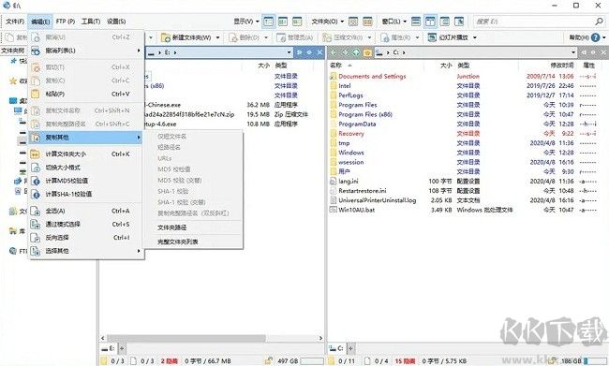Image resolution: width=609 pixels, height=366 pixels.
Task: Close the left E: pane
Action: pos(319,52)
